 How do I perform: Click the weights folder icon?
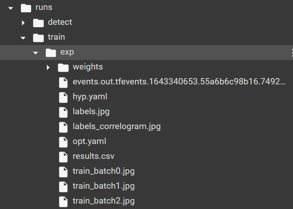pyautogui.click(x=63, y=67)
